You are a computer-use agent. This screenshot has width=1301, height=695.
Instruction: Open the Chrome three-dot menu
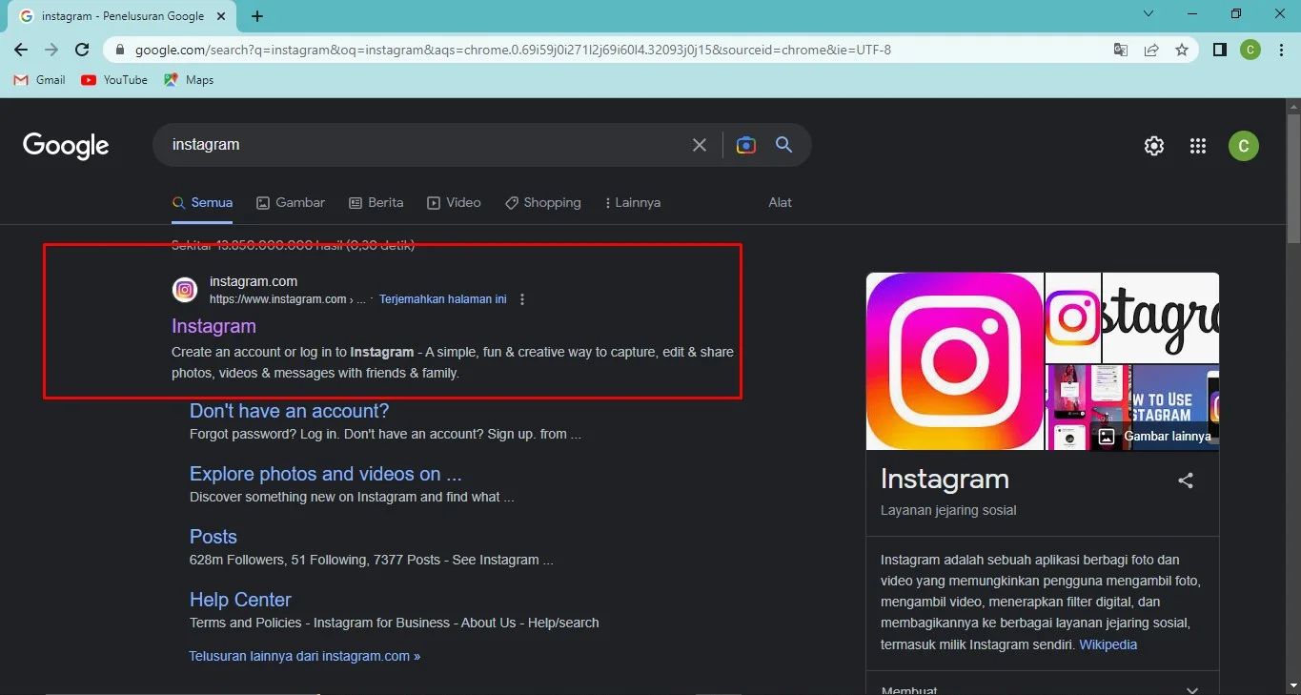coord(1280,50)
